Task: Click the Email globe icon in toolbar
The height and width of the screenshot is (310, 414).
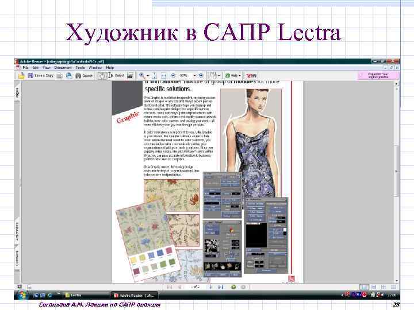Action: pyautogui.click(x=69, y=76)
